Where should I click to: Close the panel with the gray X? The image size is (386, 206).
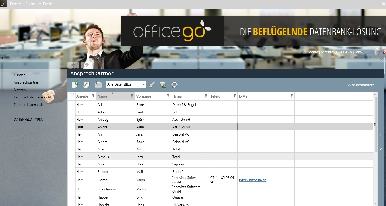381,59
